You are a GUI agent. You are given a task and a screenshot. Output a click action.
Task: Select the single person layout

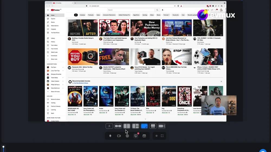point(109,126)
